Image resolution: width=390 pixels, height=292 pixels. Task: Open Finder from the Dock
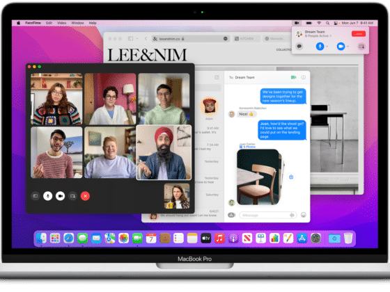coord(41,238)
